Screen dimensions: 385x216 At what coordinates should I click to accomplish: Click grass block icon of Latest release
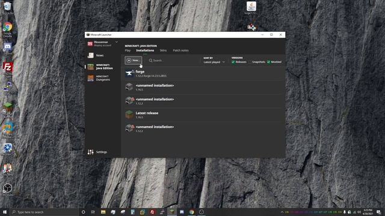coord(129,115)
